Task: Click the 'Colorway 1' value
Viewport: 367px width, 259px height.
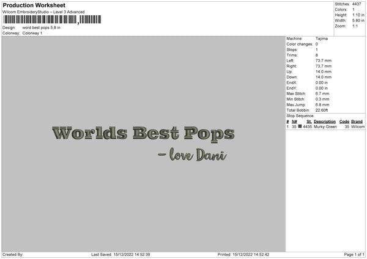Action: (x=32, y=33)
